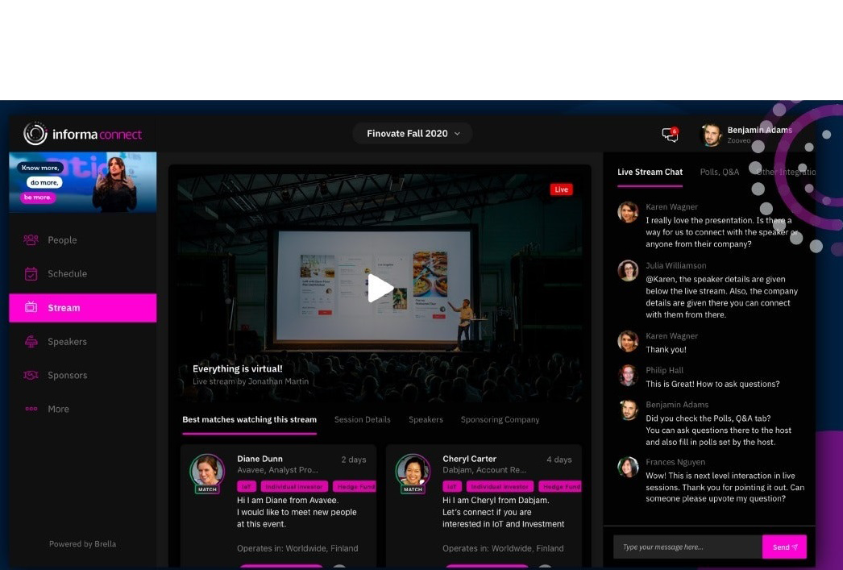Click Benjamin Adams profile avatar in header
The height and width of the screenshot is (570, 843).
pos(712,135)
